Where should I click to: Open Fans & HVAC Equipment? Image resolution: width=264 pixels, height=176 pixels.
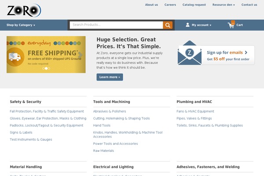click(195, 111)
